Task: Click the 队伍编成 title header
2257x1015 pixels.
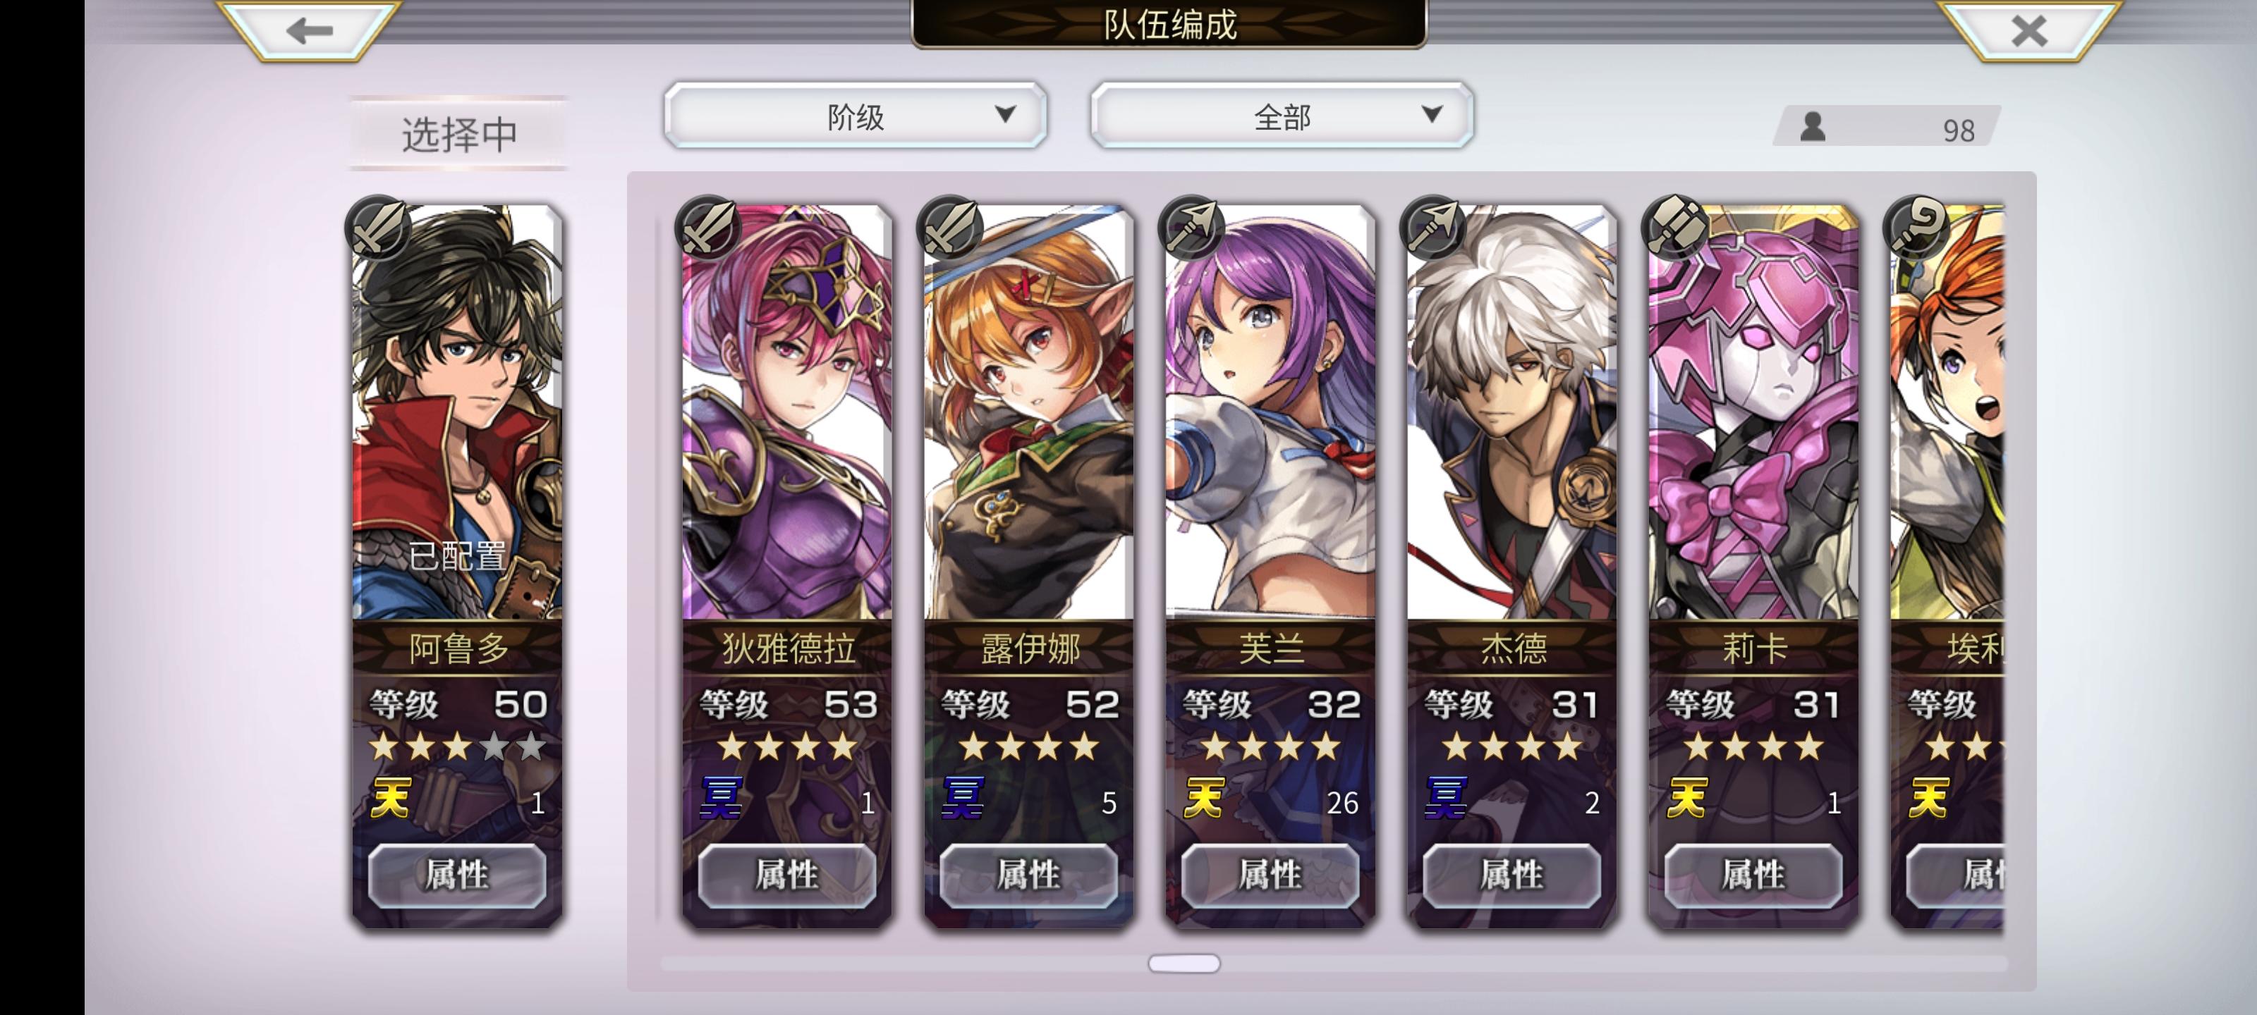Action: click(x=1169, y=24)
